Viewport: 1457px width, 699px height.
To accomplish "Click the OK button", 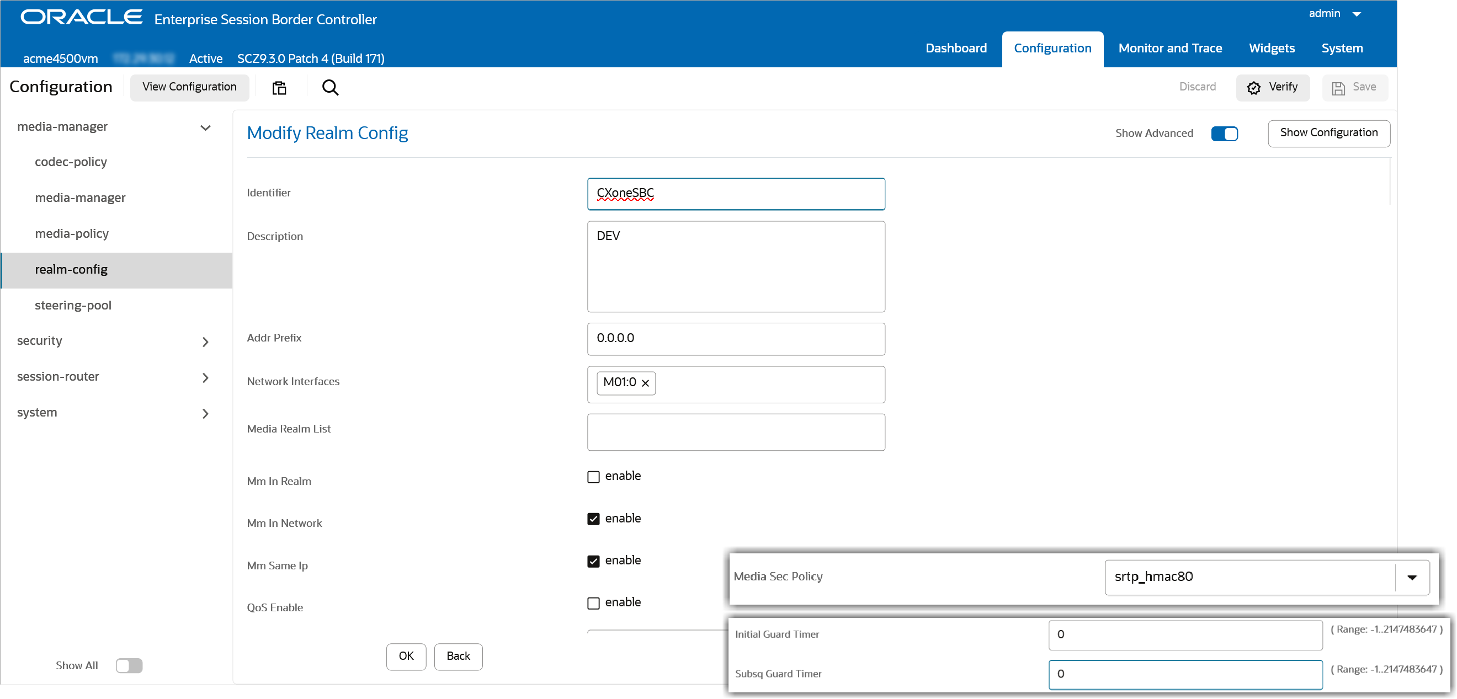I will 406,656.
